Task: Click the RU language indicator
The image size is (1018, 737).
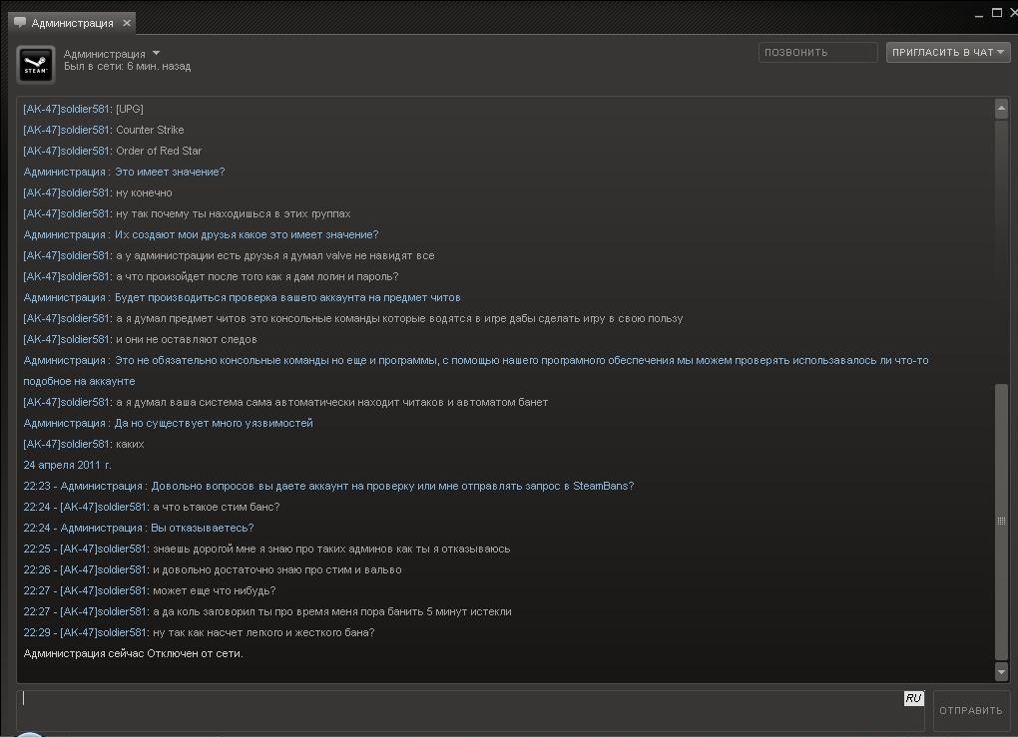Action: click(913, 698)
